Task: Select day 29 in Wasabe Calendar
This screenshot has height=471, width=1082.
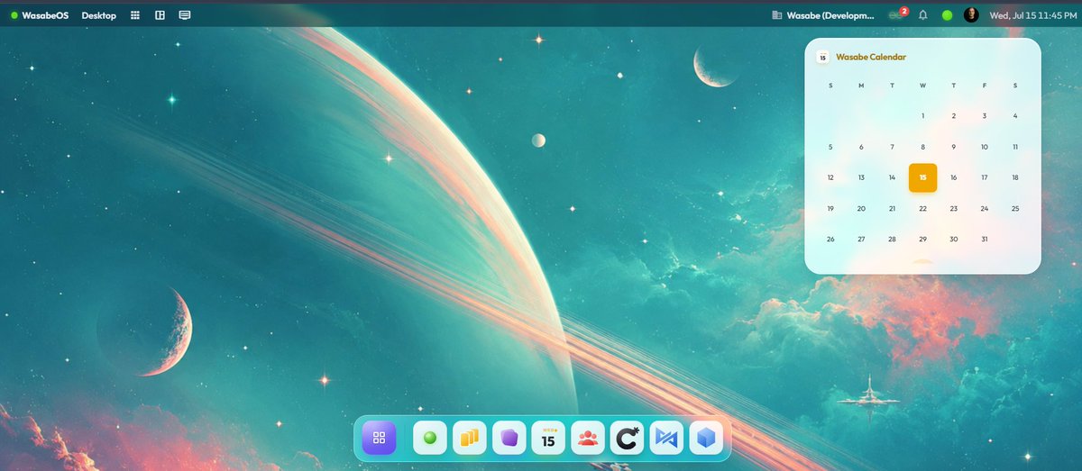Action: click(922, 239)
